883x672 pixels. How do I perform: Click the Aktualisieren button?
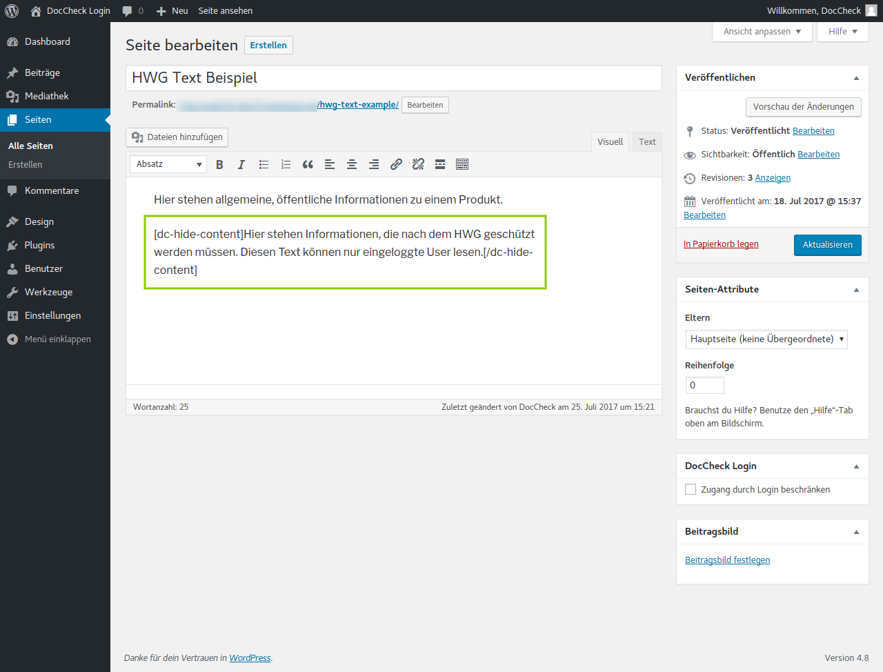(828, 245)
